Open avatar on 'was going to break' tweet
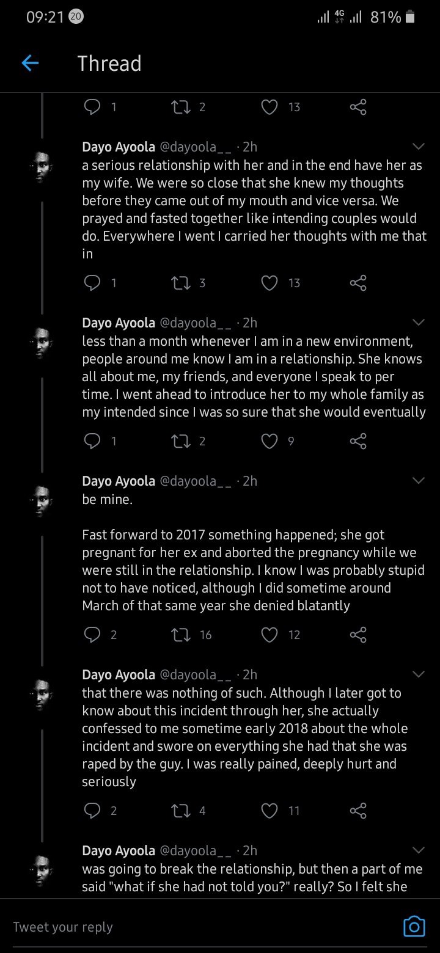Viewport: 440px width, 953px height. click(42, 870)
